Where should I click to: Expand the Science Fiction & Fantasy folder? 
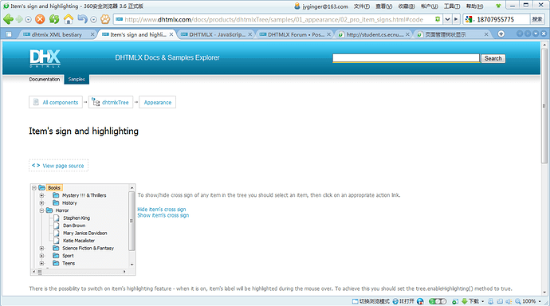click(x=41, y=248)
